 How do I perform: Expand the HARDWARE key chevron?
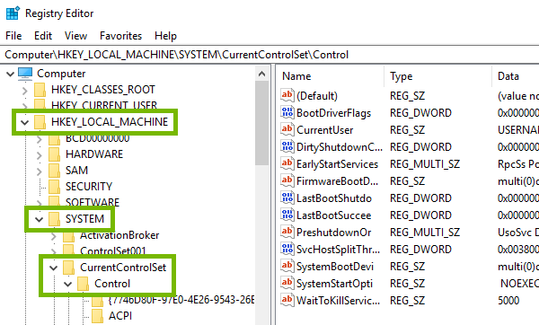pyautogui.click(x=40, y=155)
